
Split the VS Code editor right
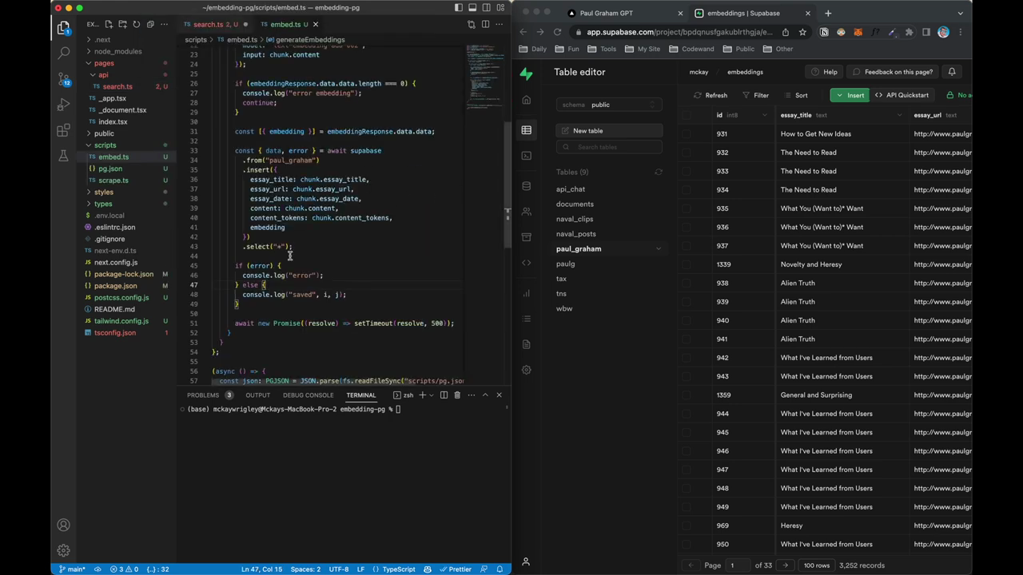[x=485, y=24]
